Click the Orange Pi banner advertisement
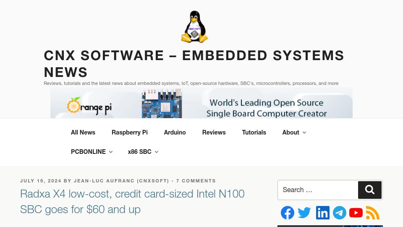Viewport: 403px width, 227px height. point(201,103)
